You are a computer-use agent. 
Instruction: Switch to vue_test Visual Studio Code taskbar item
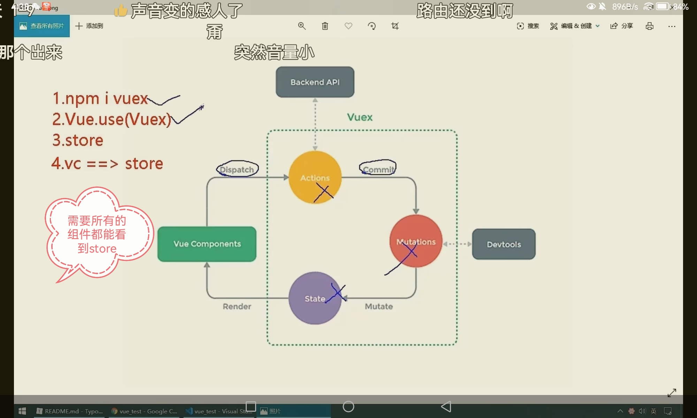(x=219, y=411)
